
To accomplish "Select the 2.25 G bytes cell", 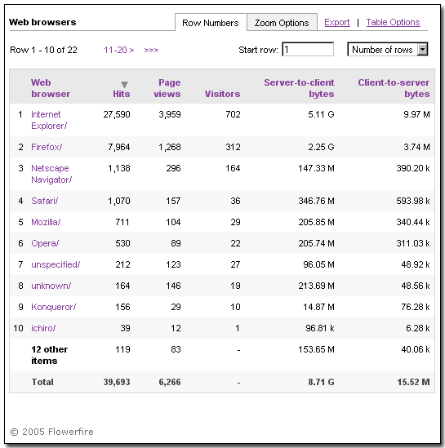I will (x=321, y=147).
